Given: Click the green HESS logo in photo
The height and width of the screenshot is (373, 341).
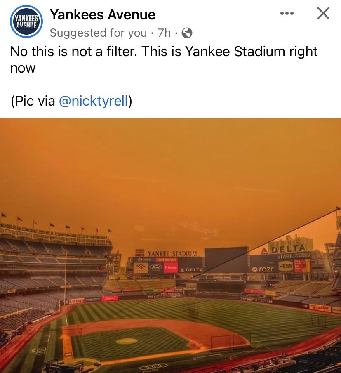Looking at the screenshot, I should click(x=285, y=266).
